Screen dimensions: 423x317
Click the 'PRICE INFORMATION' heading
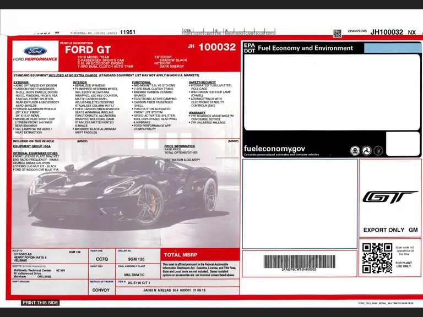(x=180, y=146)
